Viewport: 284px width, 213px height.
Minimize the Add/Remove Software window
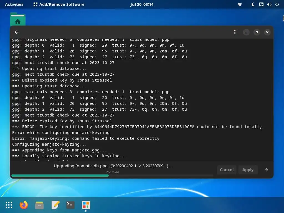pos(246,32)
